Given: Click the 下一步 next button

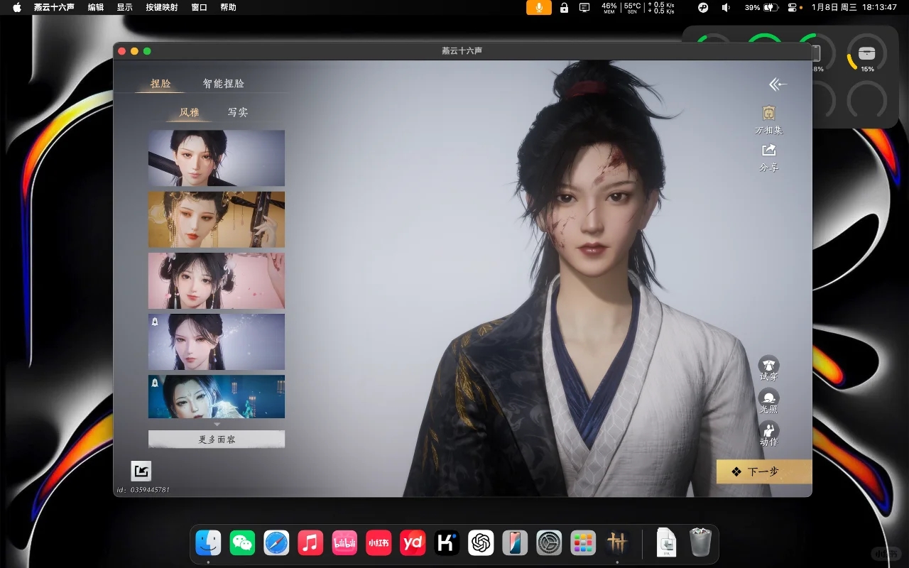Looking at the screenshot, I should click(x=764, y=471).
